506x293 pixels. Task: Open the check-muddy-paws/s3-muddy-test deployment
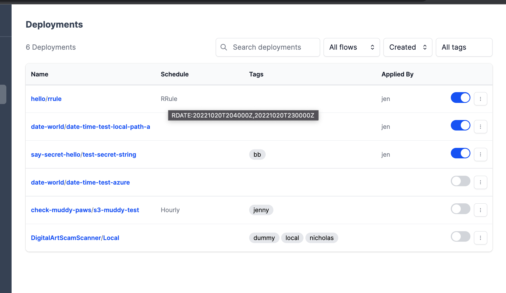click(85, 210)
